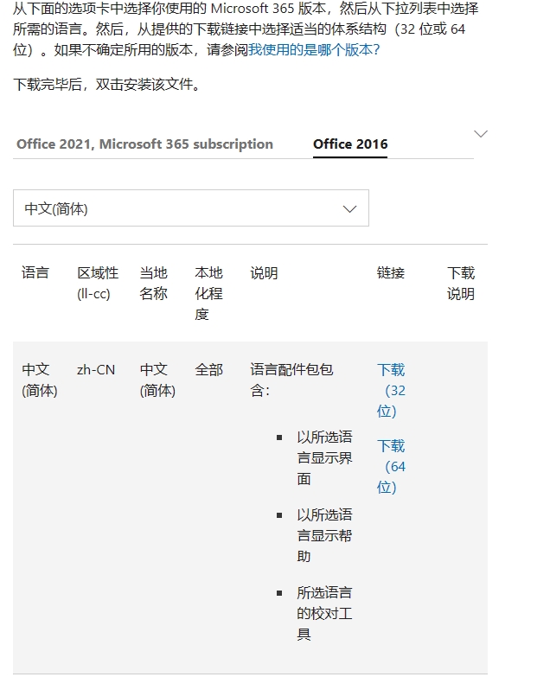Open the 中文(简体) language dropdown
The height and width of the screenshot is (677, 550).
tap(191, 208)
